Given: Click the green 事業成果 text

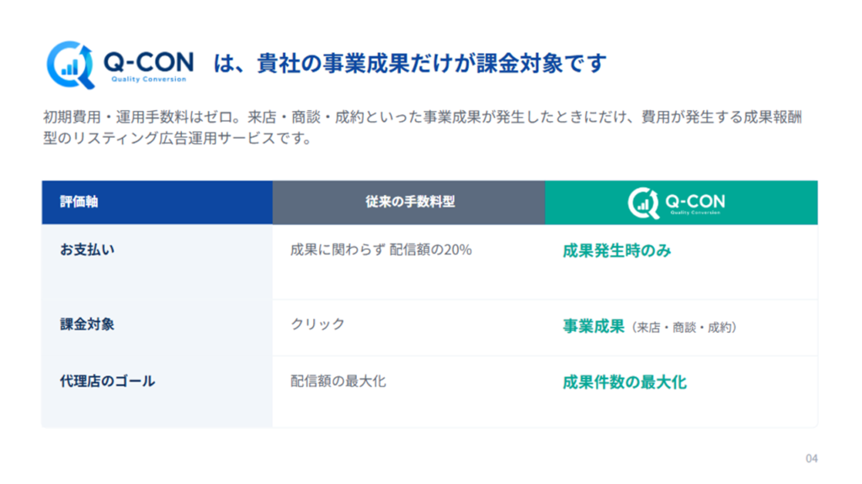Looking at the screenshot, I should pyautogui.click(x=593, y=327).
